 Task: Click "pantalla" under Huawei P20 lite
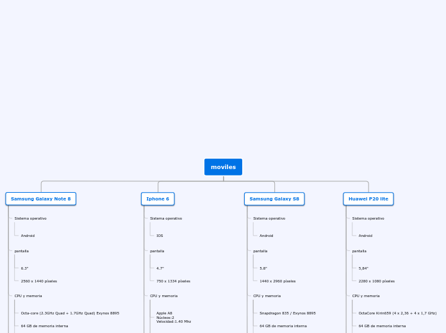(x=359, y=251)
